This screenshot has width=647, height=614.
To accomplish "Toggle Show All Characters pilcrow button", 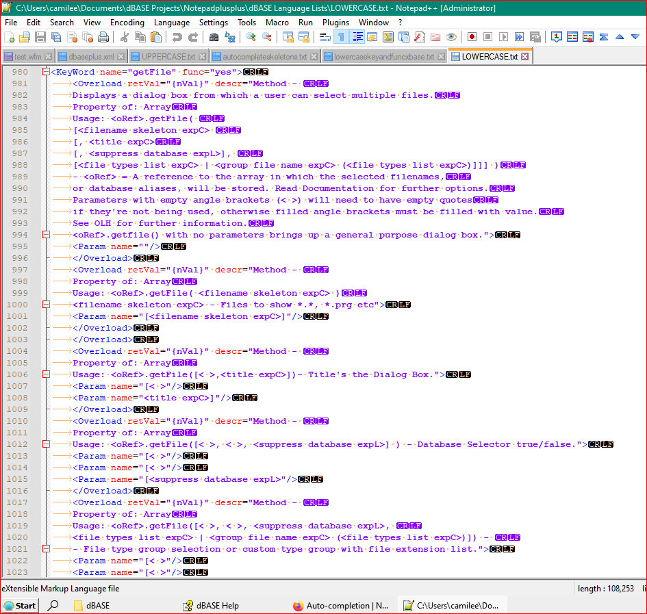I will tap(341, 38).
